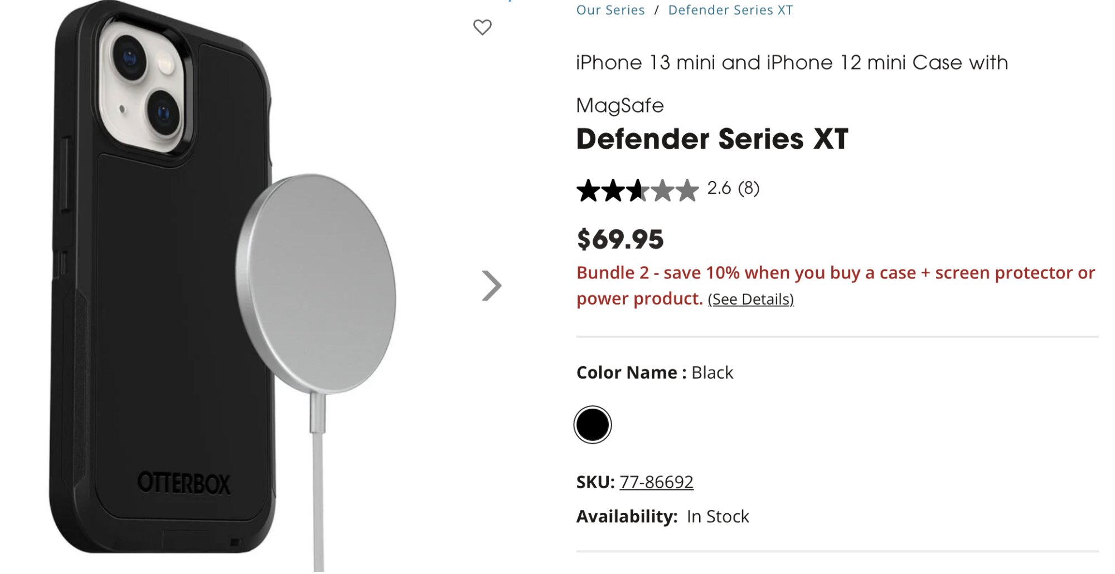1115x574 pixels.
Task: Click the iPhone 13 mini case subtitle
Action: (x=792, y=63)
